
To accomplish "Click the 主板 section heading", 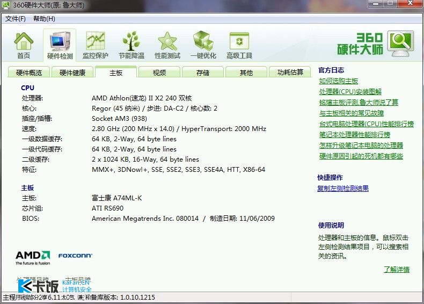I will 27,187.
